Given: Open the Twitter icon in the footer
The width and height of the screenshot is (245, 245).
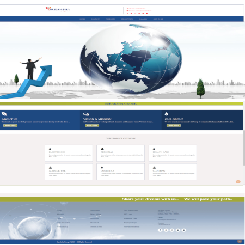Looking at the screenshot, I should [166, 230].
